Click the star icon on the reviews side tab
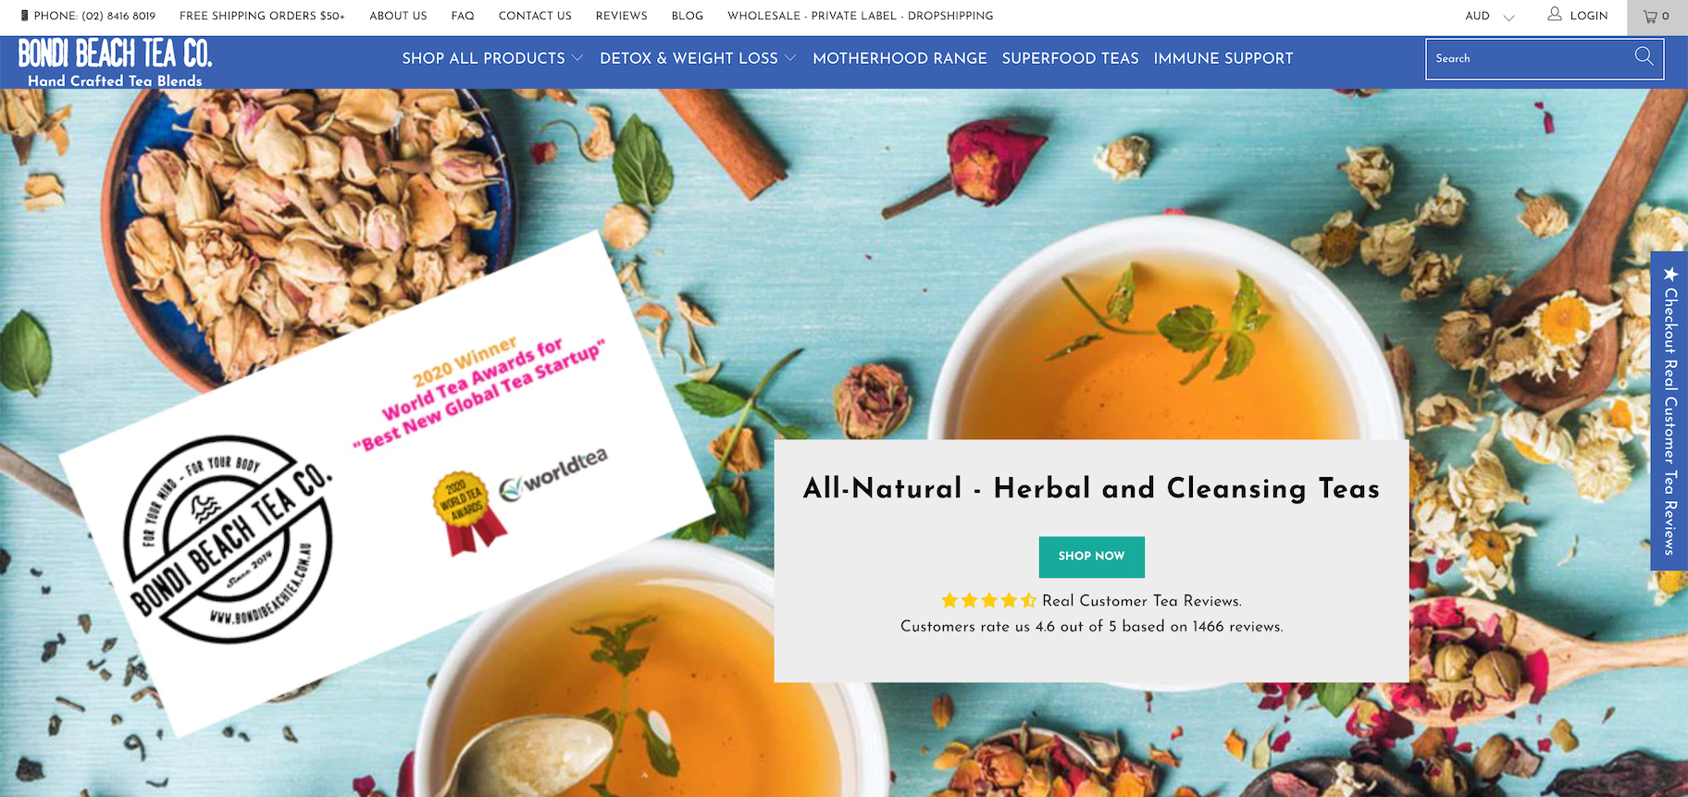This screenshot has width=1688, height=797. pyautogui.click(x=1670, y=274)
